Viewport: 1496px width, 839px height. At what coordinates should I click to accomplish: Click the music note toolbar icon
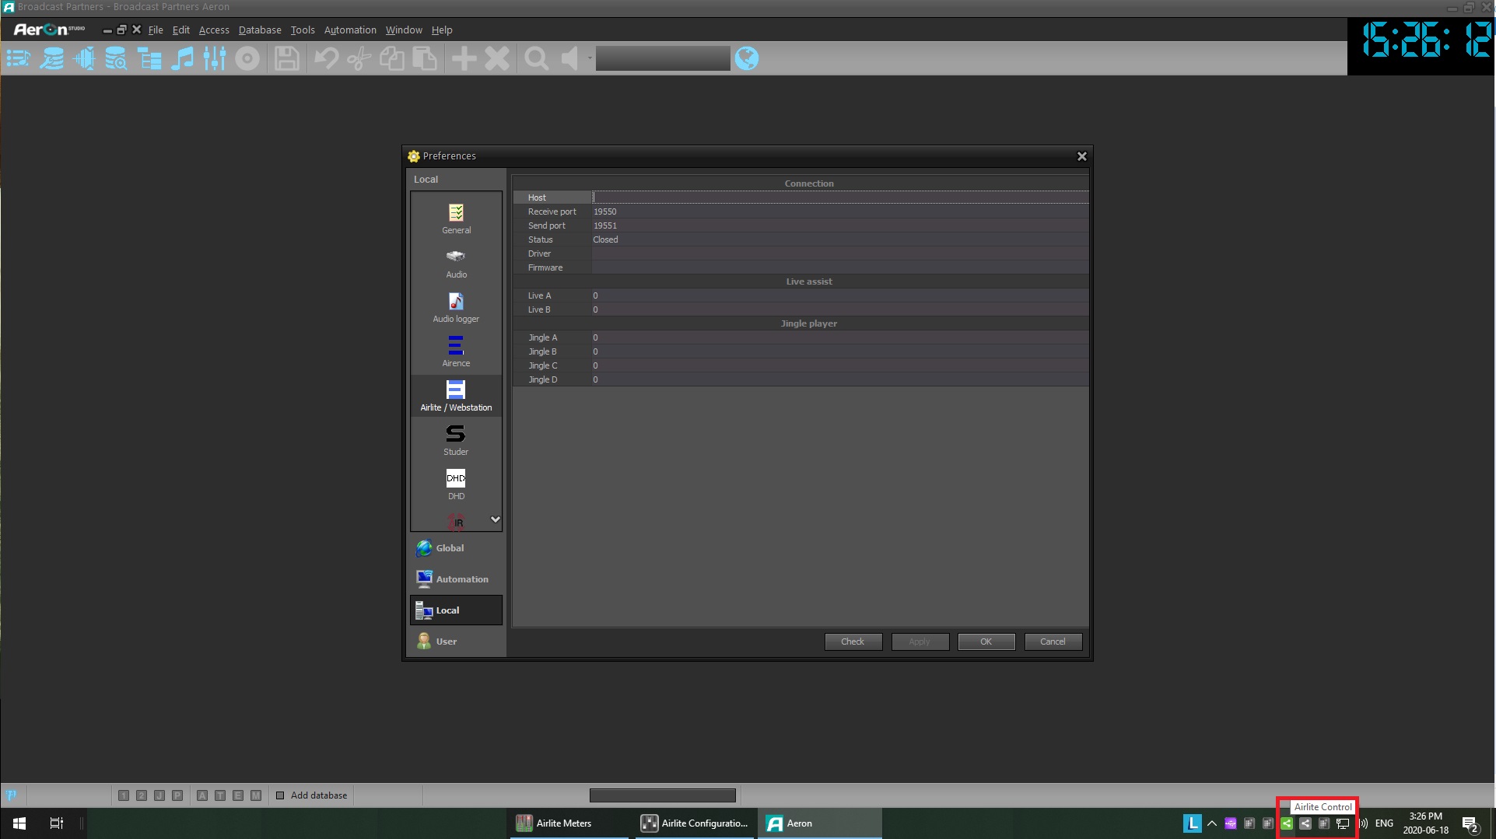click(x=182, y=58)
